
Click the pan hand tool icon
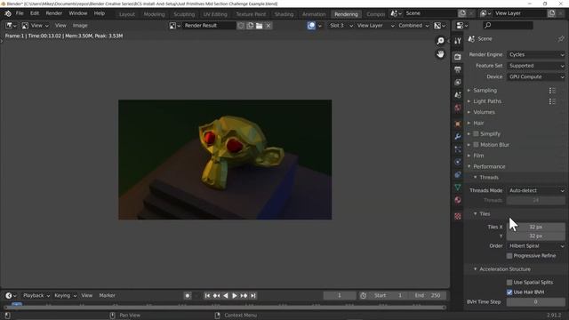click(440, 54)
